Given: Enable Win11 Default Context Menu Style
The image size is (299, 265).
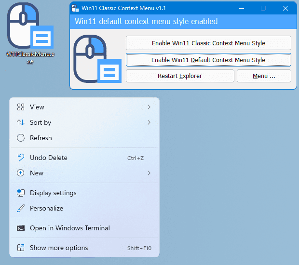Looking at the screenshot, I should coord(208,60).
